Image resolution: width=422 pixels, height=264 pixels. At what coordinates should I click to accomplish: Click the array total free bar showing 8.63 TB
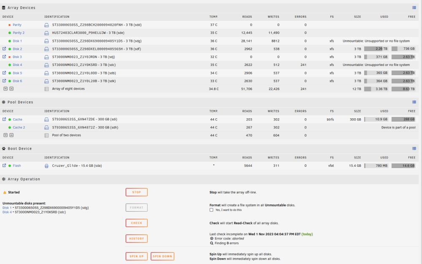click(403, 89)
